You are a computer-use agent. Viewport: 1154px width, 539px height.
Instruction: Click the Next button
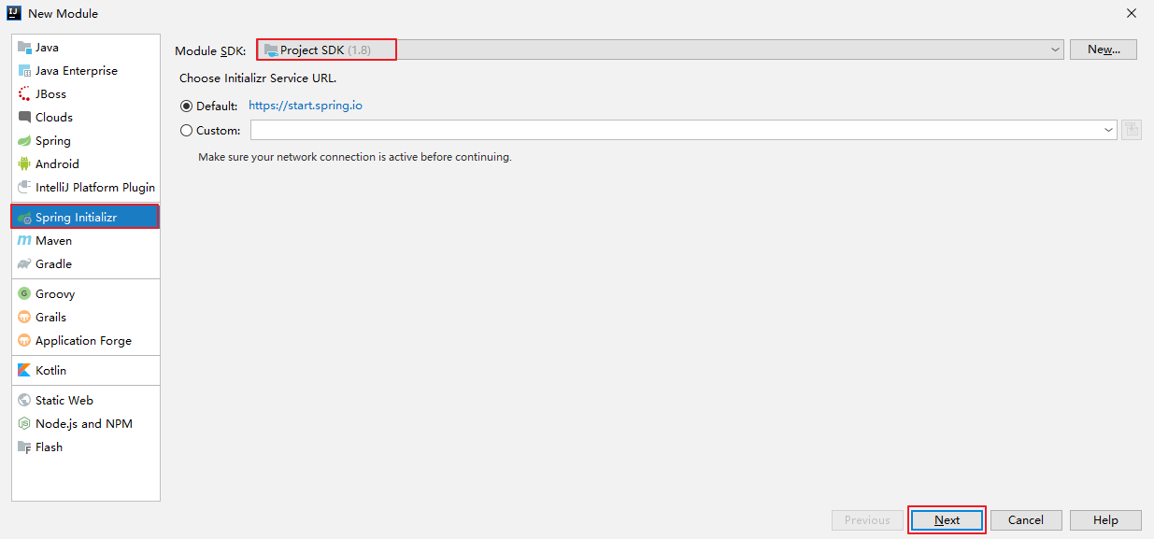(947, 520)
